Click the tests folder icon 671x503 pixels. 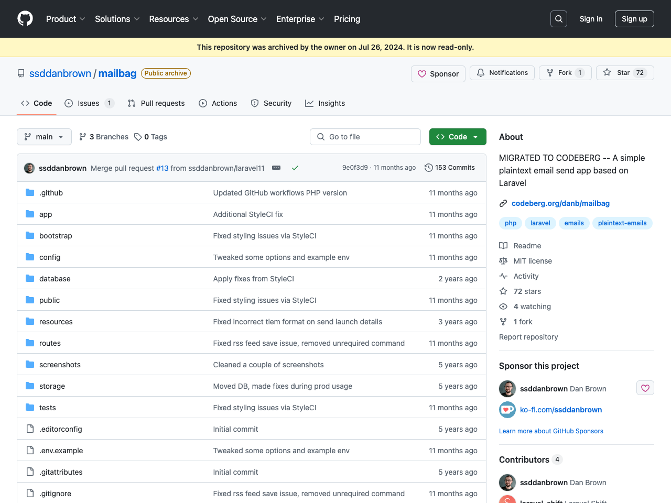click(x=30, y=407)
